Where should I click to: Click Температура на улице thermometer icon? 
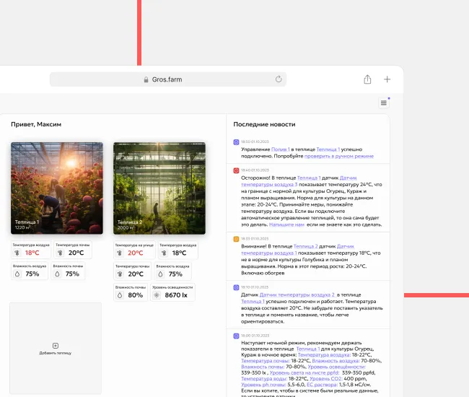point(120,253)
